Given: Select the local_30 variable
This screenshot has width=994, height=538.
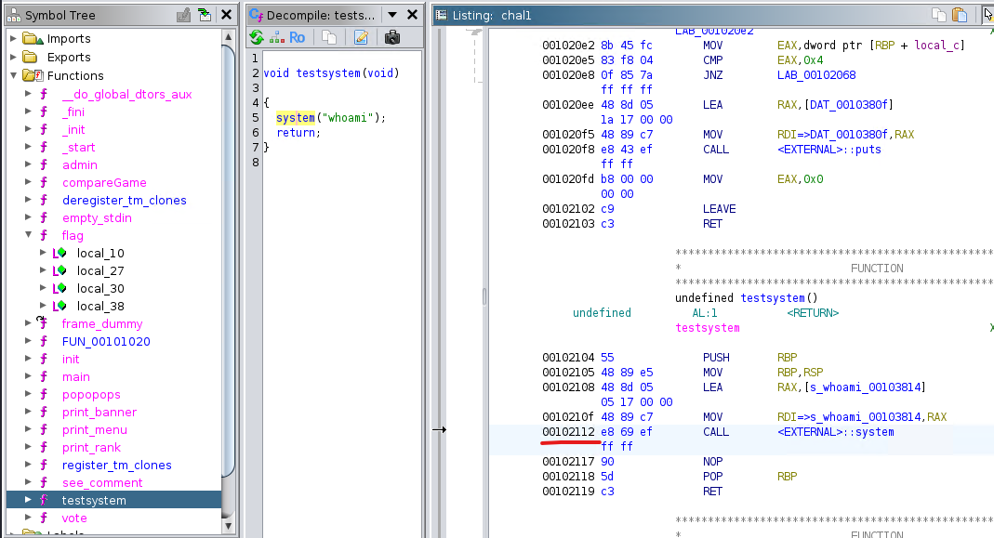Looking at the screenshot, I should pos(100,288).
